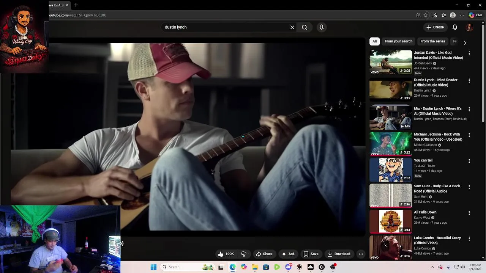Screen dimensions: 486x273
Task: Open browser Settings and more menu
Action: pos(462,15)
